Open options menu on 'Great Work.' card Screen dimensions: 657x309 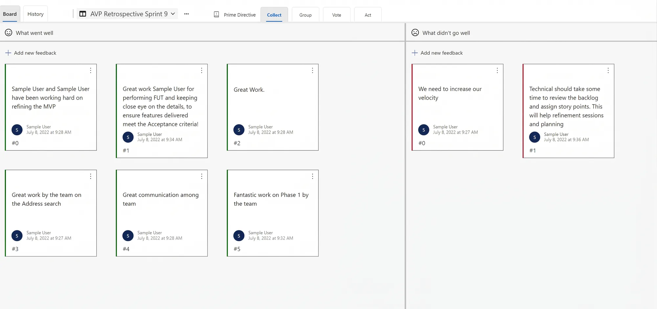[x=312, y=70]
